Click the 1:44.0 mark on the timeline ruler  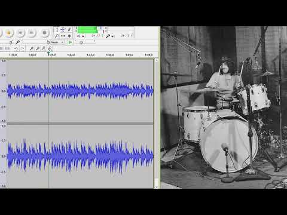pos(109,55)
